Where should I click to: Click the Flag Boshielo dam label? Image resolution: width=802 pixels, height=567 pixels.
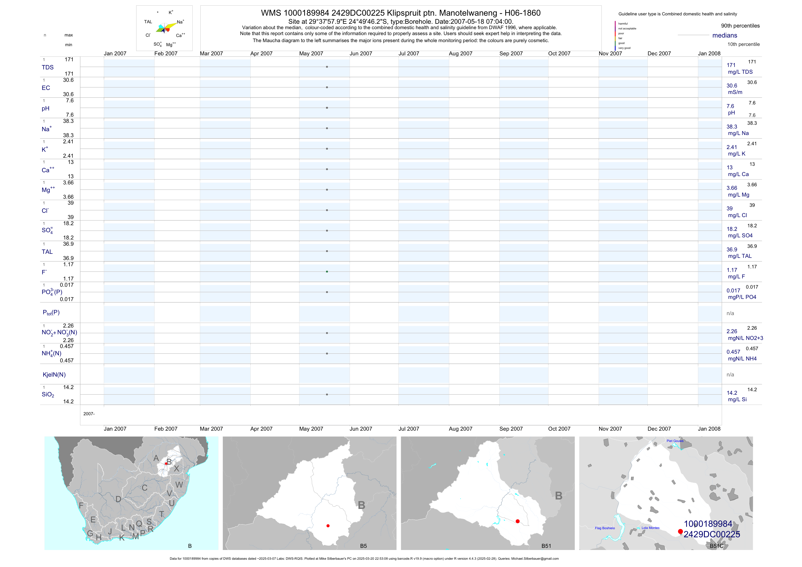coord(605,528)
